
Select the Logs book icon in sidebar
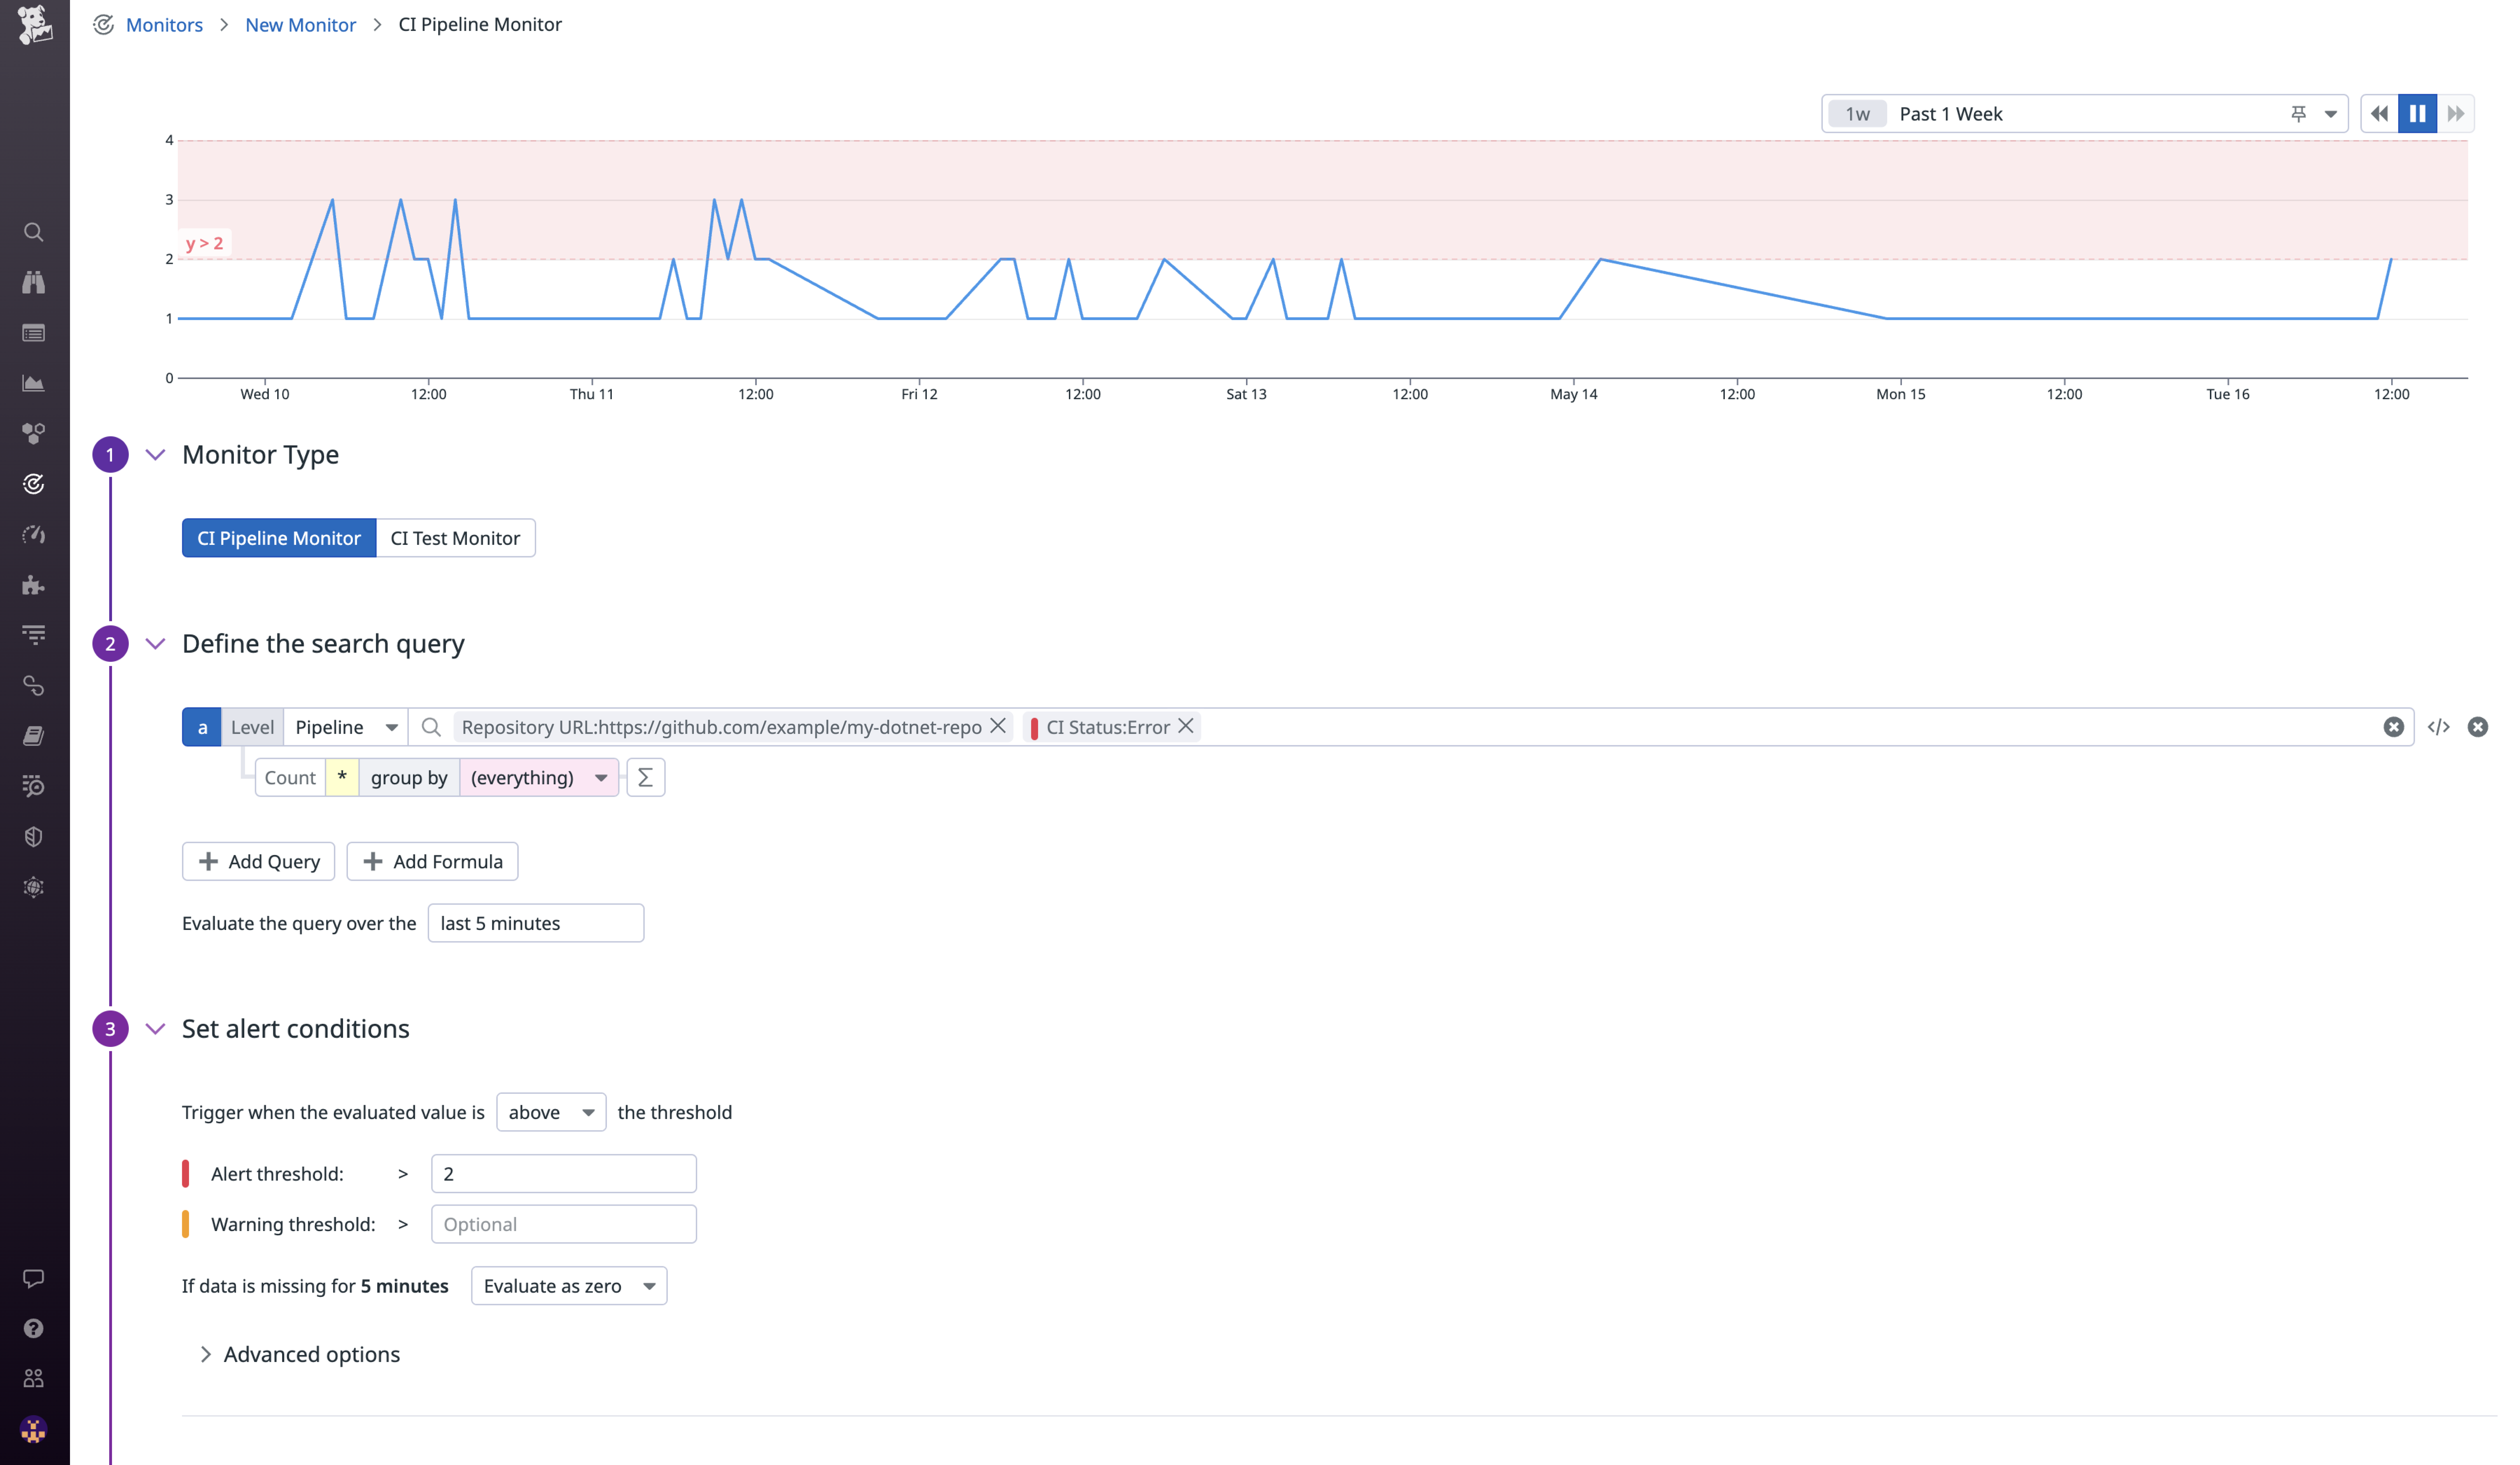click(33, 736)
